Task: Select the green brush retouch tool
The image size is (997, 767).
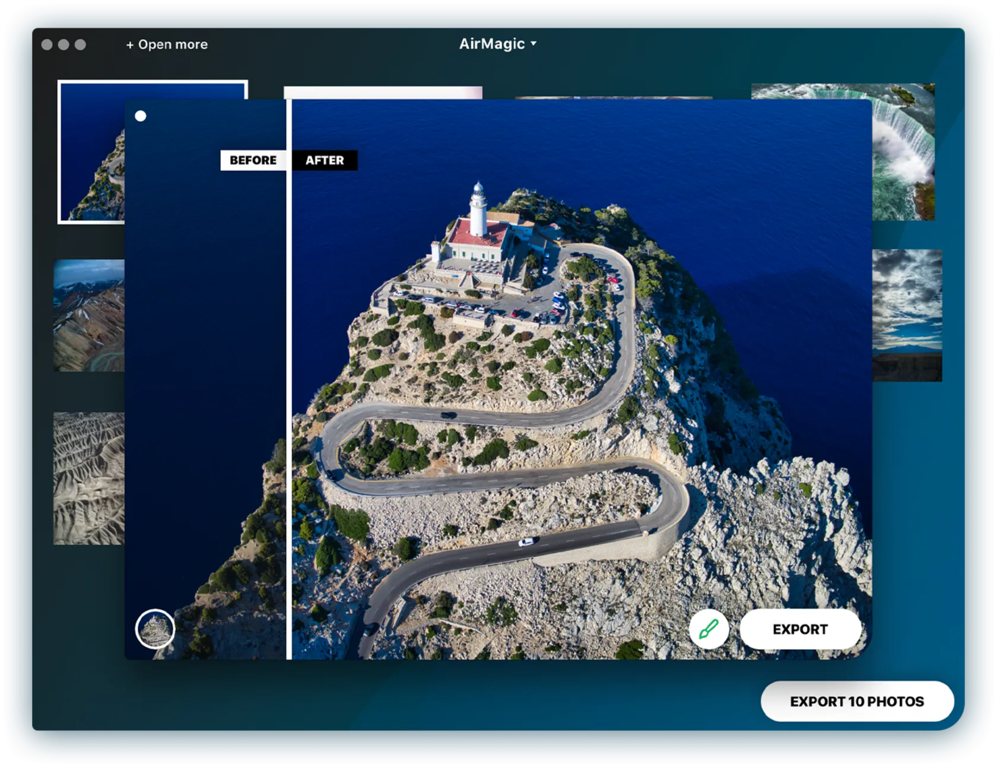Action: pos(710,629)
